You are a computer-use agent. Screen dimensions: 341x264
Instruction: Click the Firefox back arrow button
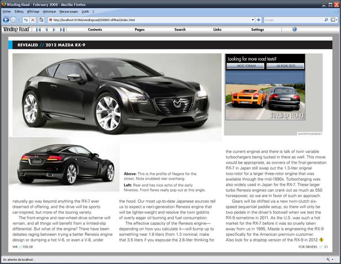coord(6,20)
